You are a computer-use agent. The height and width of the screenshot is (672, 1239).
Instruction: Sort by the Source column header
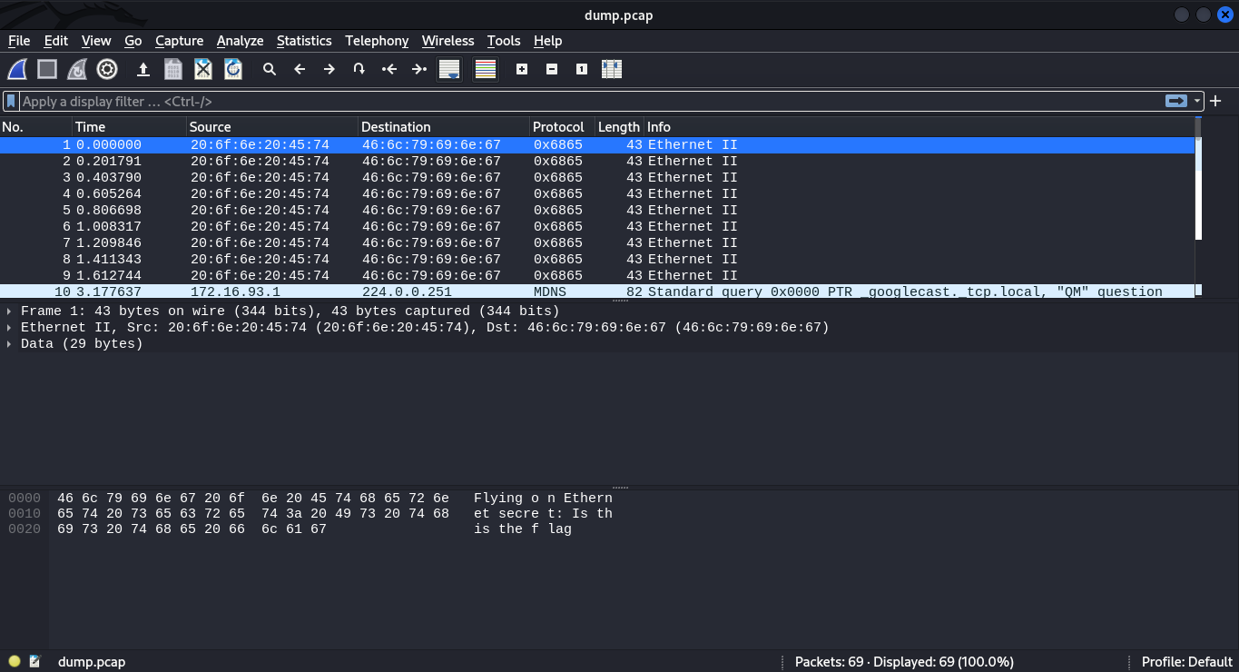click(x=272, y=127)
